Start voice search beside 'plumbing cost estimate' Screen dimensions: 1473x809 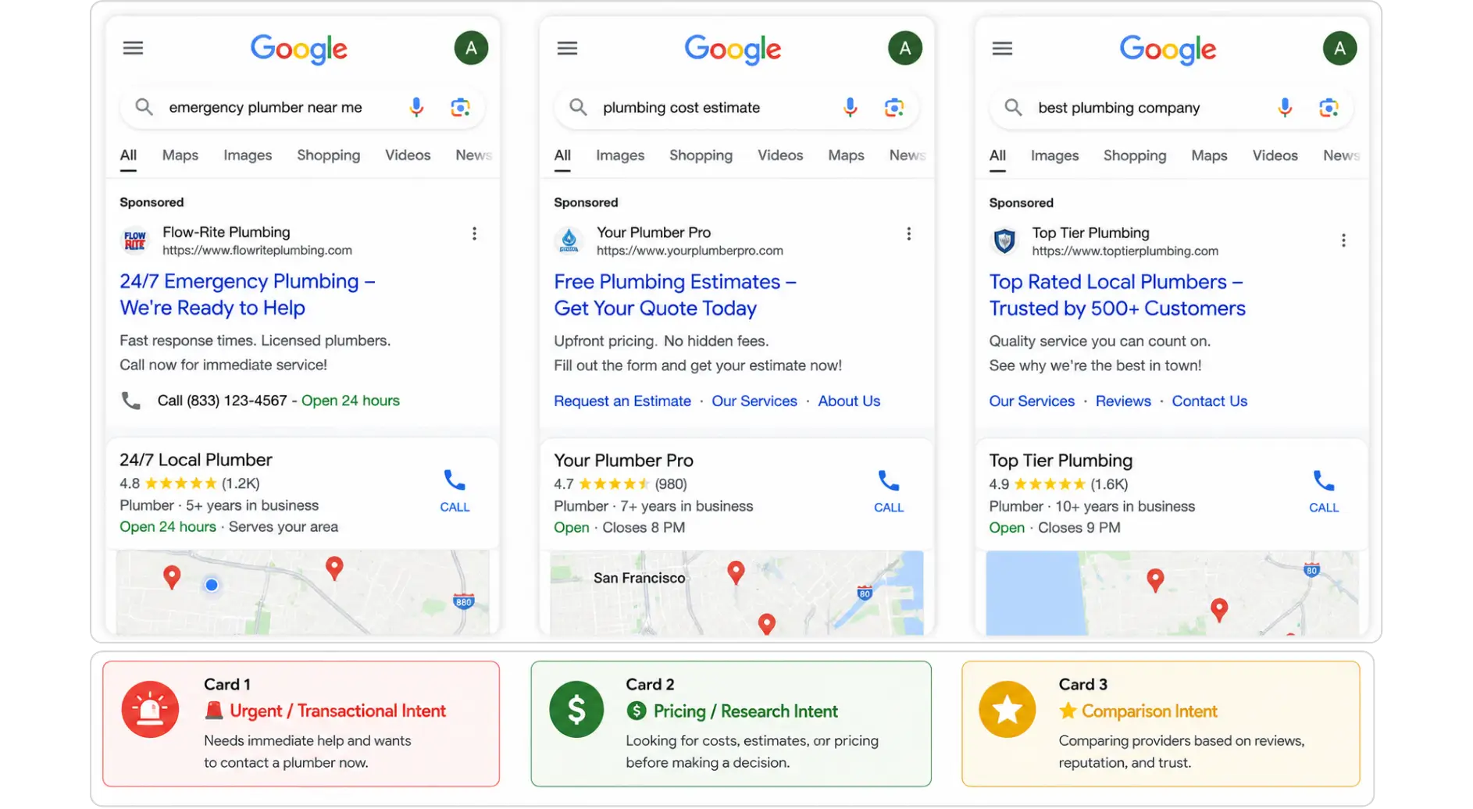click(850, 107)
